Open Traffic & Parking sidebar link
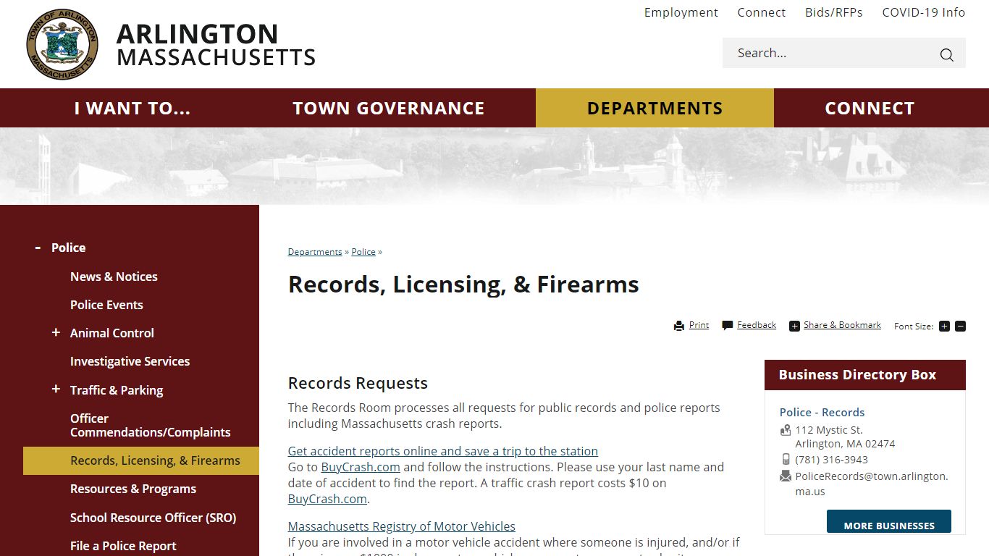Screen dimensions: 989x556 117,390
